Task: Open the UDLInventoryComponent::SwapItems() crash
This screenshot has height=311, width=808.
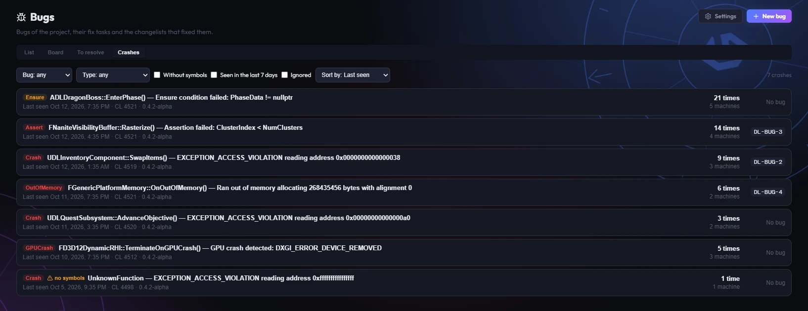Action: 404,162
